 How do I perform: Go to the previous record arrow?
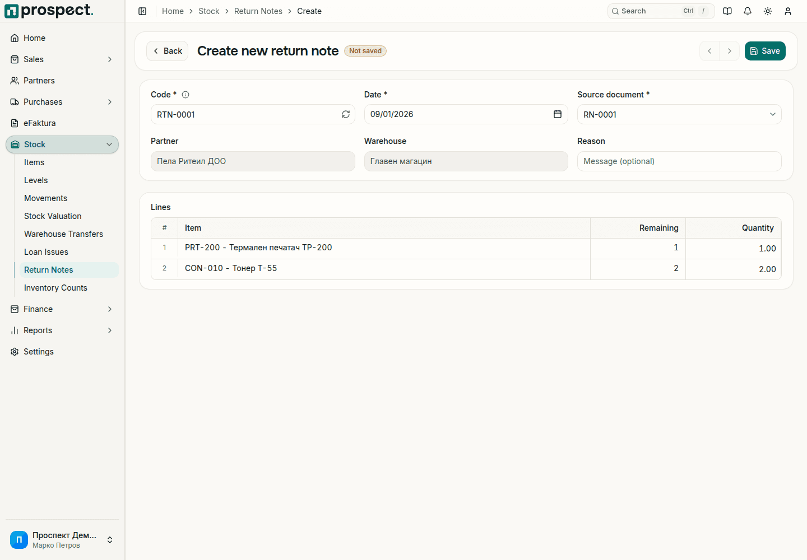tap(709, 51)
